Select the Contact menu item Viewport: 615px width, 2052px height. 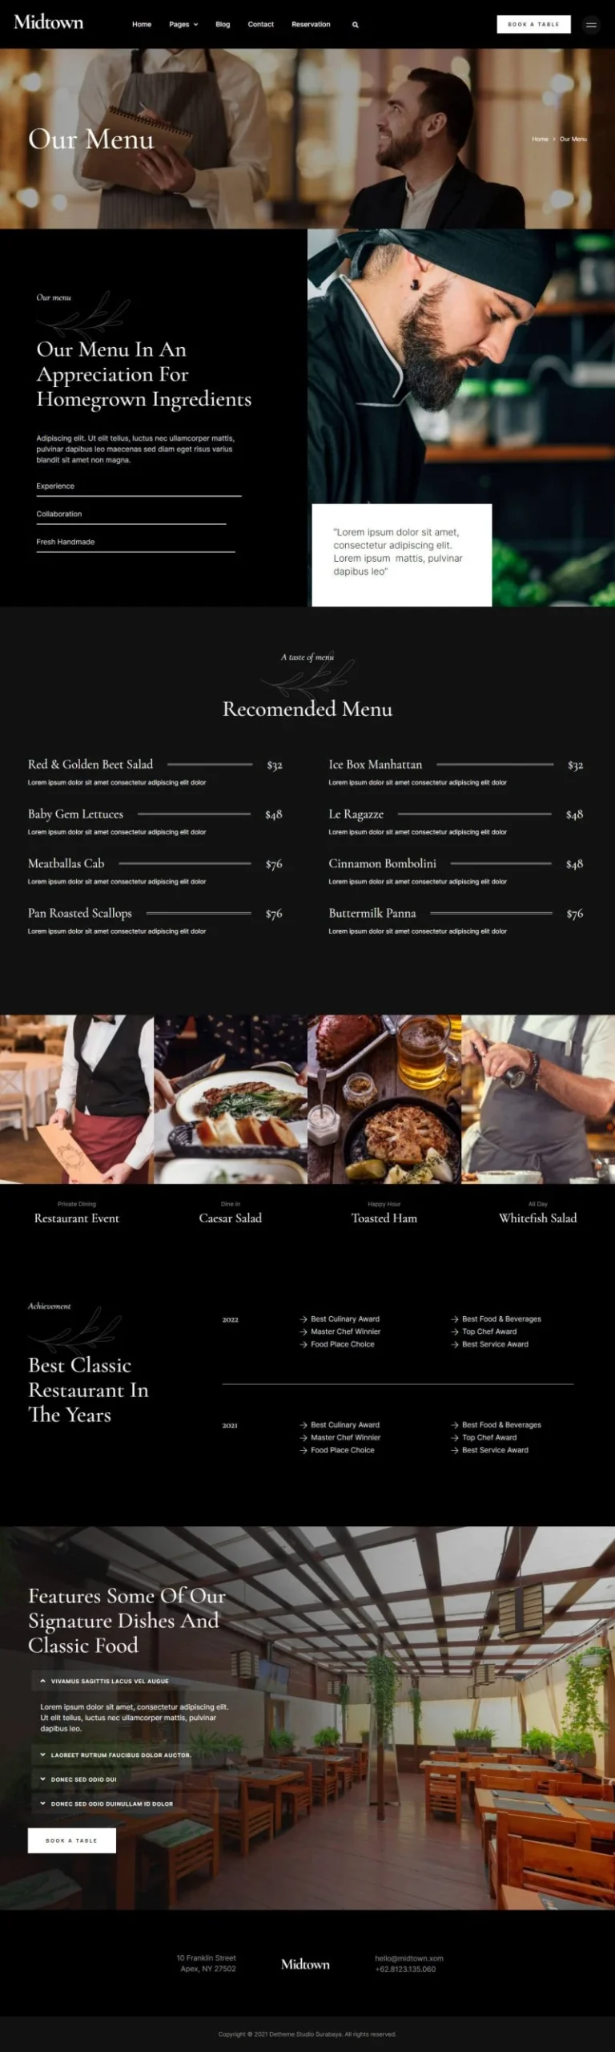pyautogui.click(x=260, y=25)
